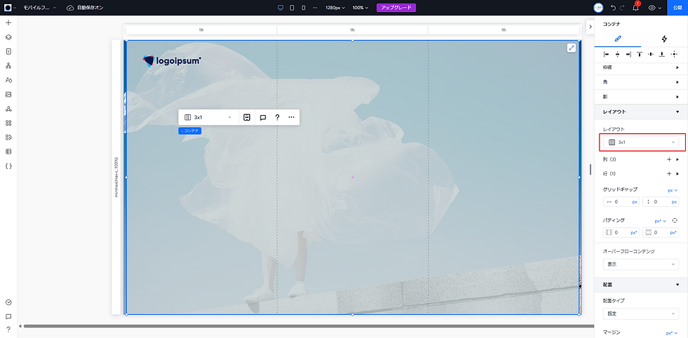Click the help question mark in floating toolbar
688x338 pixels.
[277, 118]
